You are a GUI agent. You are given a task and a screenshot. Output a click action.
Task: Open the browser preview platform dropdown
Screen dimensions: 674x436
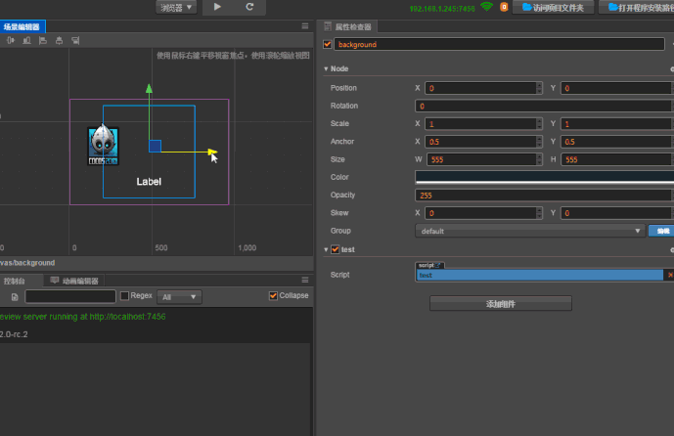pyautogui.click(x=175, y=7)
